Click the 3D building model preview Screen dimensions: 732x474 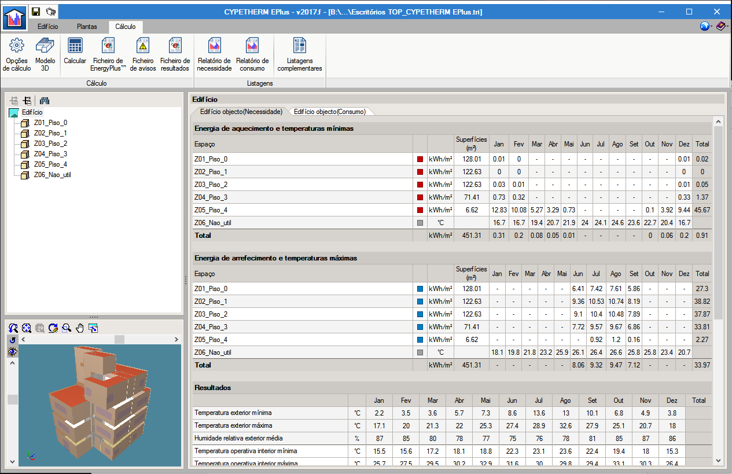point(101,405)
